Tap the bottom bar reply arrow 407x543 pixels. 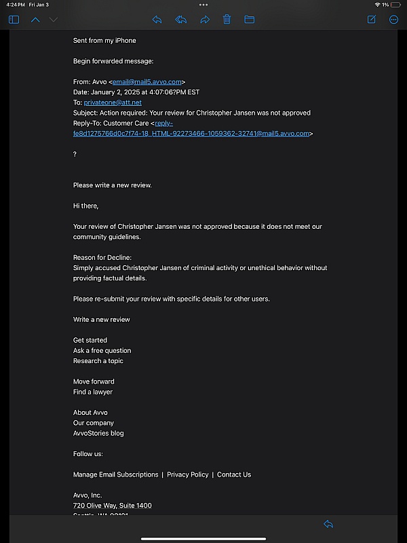(328, 524)
